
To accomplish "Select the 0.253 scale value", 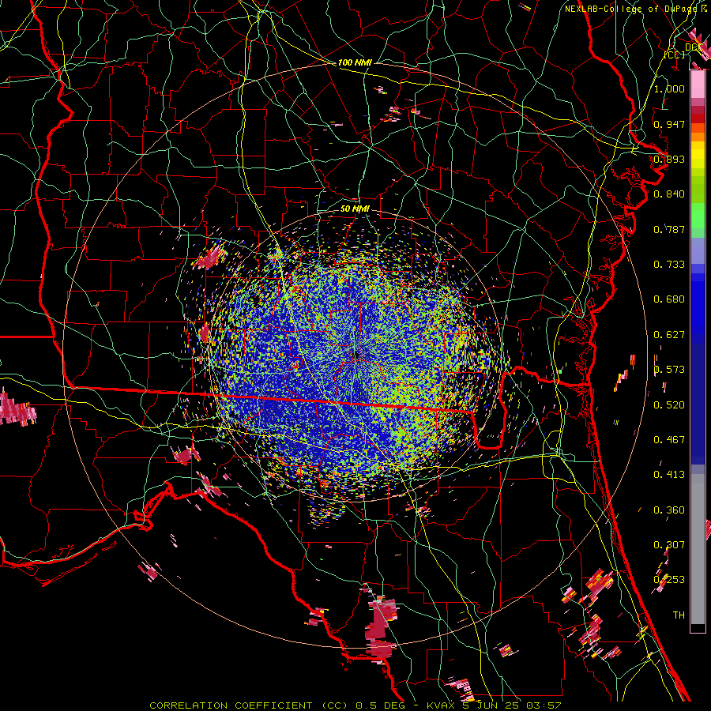I will 669,580.
